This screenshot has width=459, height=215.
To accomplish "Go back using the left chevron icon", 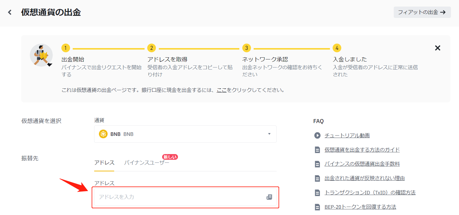I will point(10,12).
